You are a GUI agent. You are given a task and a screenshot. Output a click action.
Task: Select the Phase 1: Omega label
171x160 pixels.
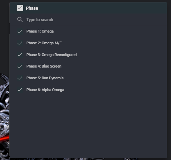[x=40, y=31]
